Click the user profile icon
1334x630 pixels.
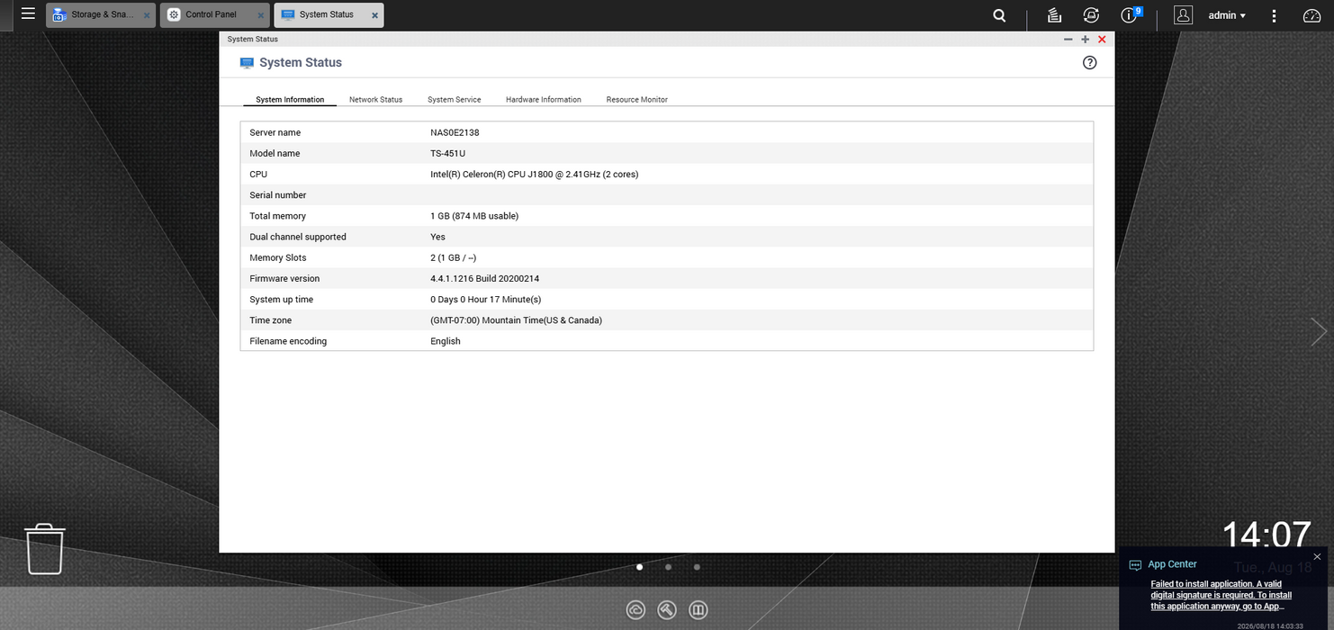click(1184, 15)
